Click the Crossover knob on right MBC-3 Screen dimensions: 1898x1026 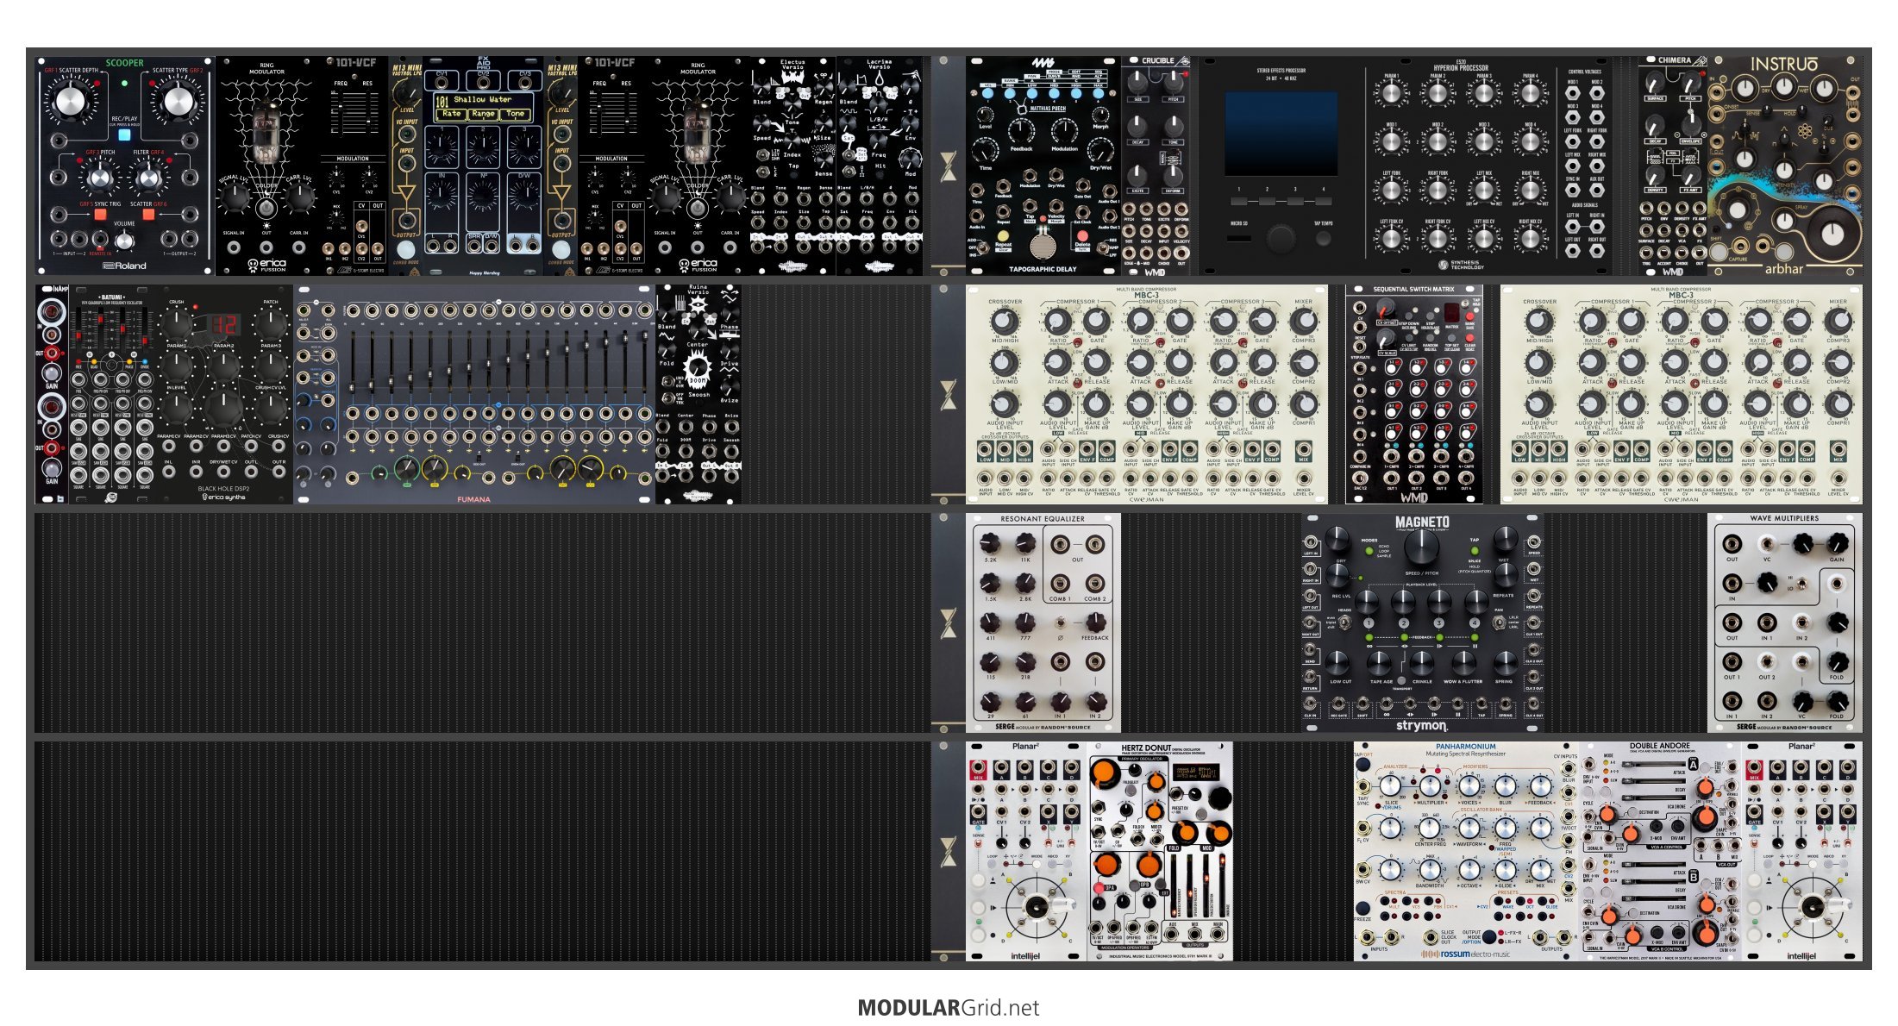pyautogui.click(x=1538, y=321)
